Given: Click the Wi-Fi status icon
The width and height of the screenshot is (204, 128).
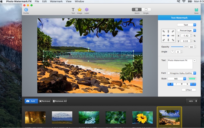Looking at the screenshot, I should coord(184,2).
